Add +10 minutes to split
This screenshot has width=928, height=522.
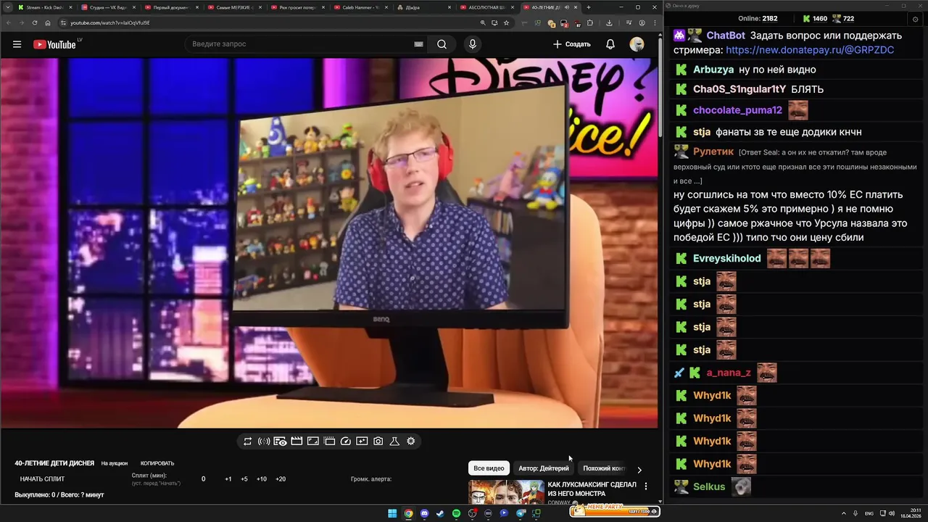pyautogui.click(x=262, y=479)
